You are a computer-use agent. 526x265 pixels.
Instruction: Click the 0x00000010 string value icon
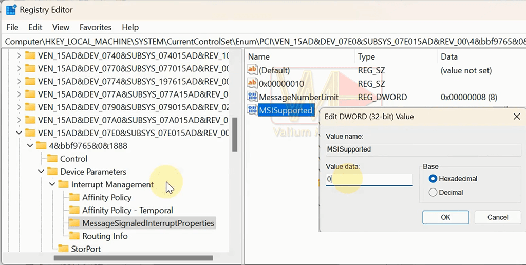[x=252, y=84]
